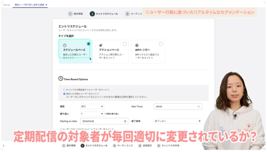This screenshot has width=267, height=152.
Task: Select the APIトリガー radio button
Action: pos(161,44)
